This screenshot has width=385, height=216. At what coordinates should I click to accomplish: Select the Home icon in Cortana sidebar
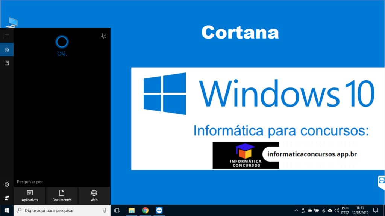tap(6, 49)
